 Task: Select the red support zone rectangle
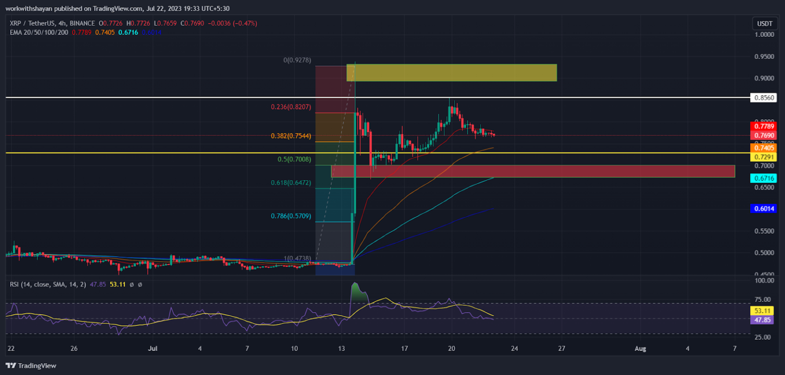[x=533, y=171]
